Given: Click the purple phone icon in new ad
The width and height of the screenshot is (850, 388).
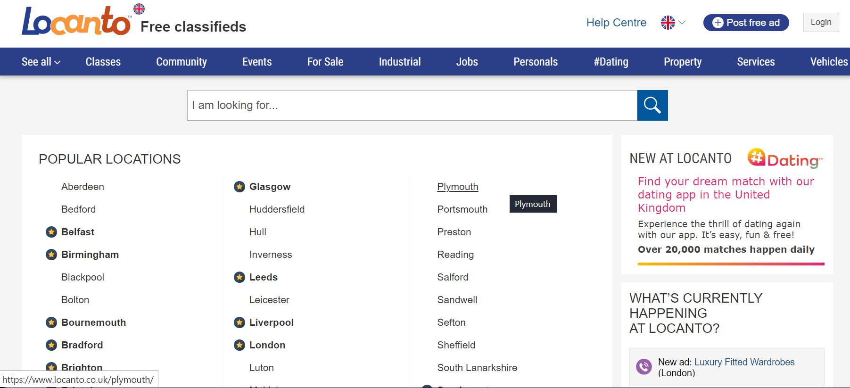Looking at the screenshot, I should tap(644, 366).
